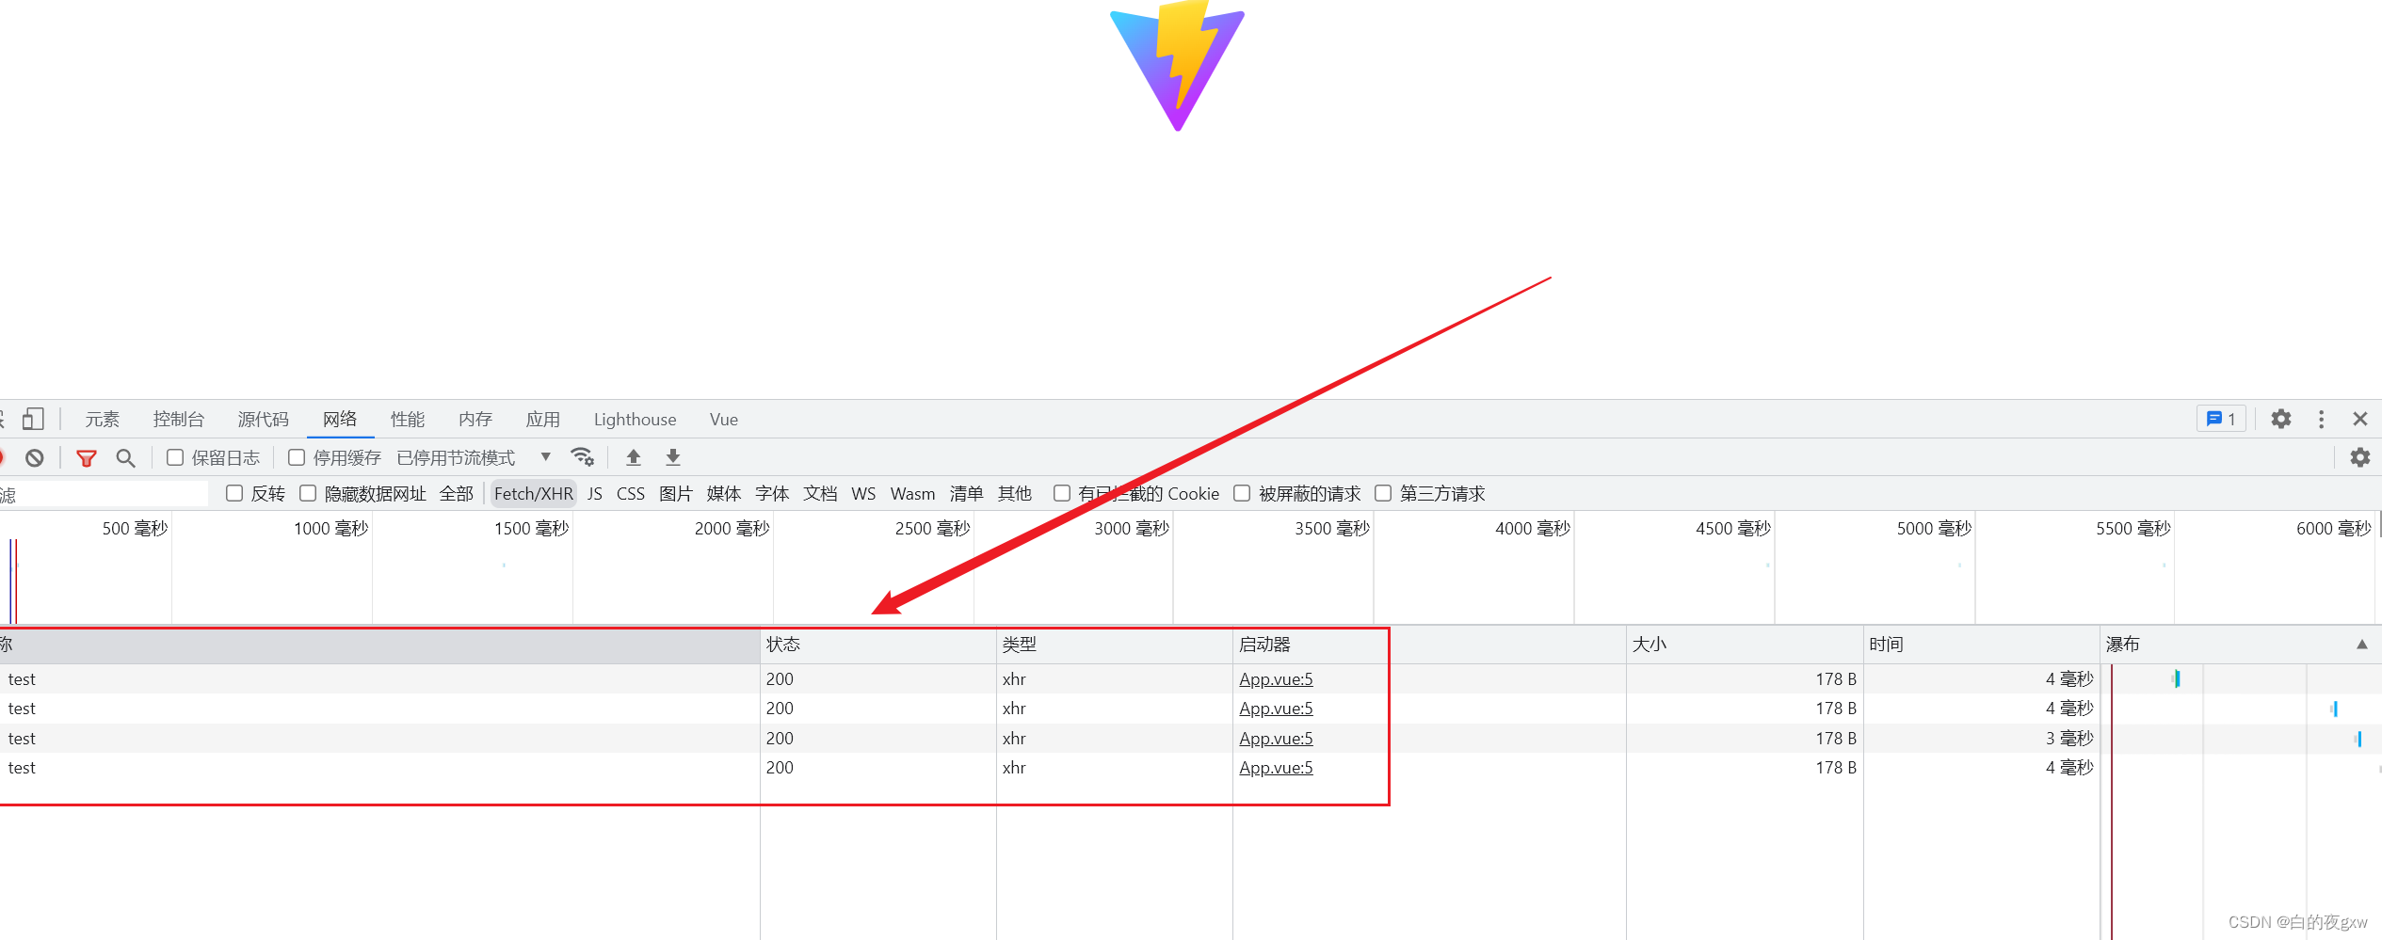Open network conditions wifi icon
The image size is (2382, 940).
[x=583, y=457]
